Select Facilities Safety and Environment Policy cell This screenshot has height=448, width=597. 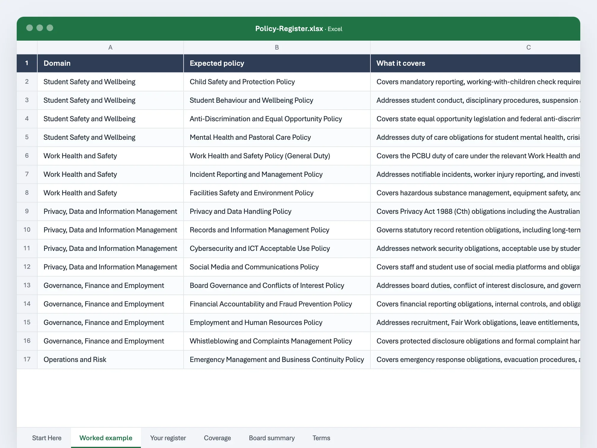(x=277, y=193)
